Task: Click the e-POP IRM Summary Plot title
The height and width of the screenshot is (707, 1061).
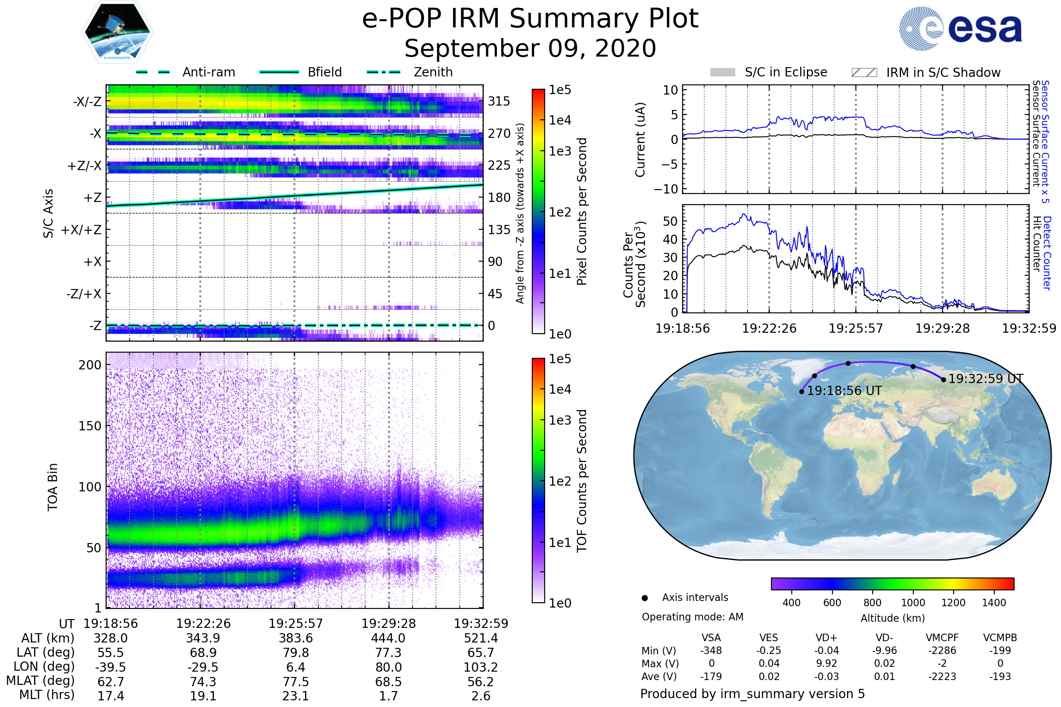Action: (x=530, y=19)
